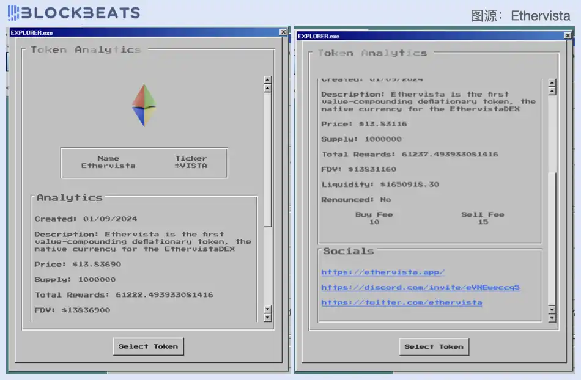Click the Ethervista token logo
Image resolution: width=581 pixels, height=380 pixels.
144,105
